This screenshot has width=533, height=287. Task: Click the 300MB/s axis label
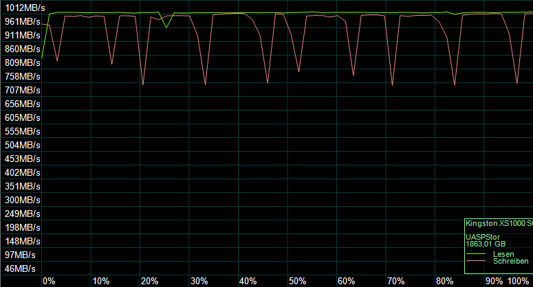point(23,200)
